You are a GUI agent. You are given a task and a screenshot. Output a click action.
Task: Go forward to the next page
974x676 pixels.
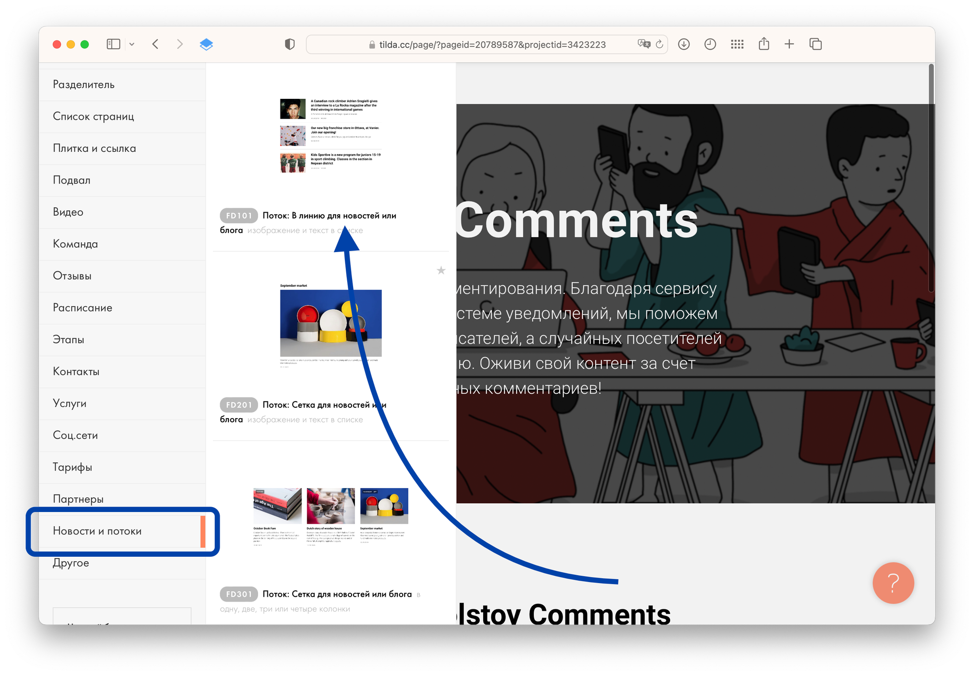(180, 44)
